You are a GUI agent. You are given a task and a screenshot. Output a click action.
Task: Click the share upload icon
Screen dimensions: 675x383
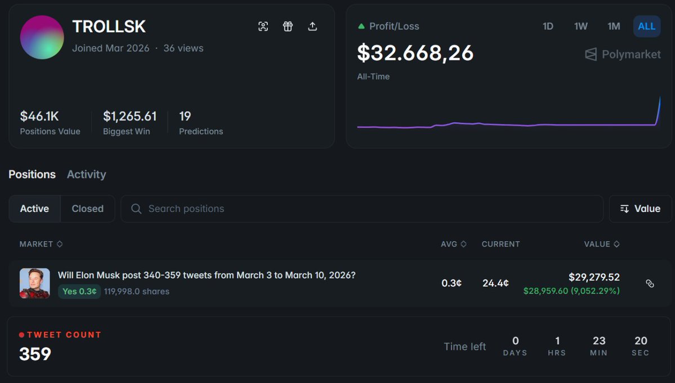(x=312, y=26)
